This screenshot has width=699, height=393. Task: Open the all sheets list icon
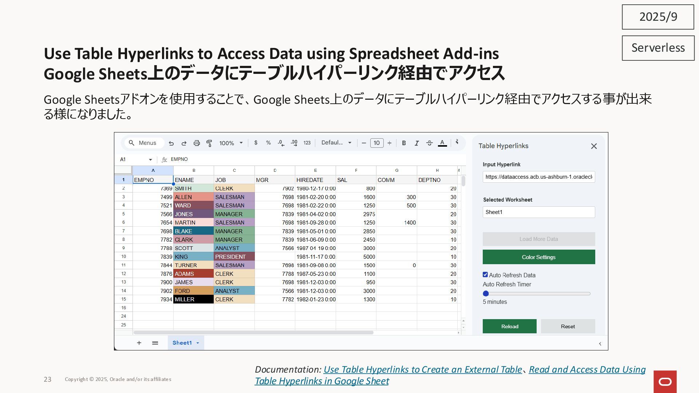pos(155,343)
